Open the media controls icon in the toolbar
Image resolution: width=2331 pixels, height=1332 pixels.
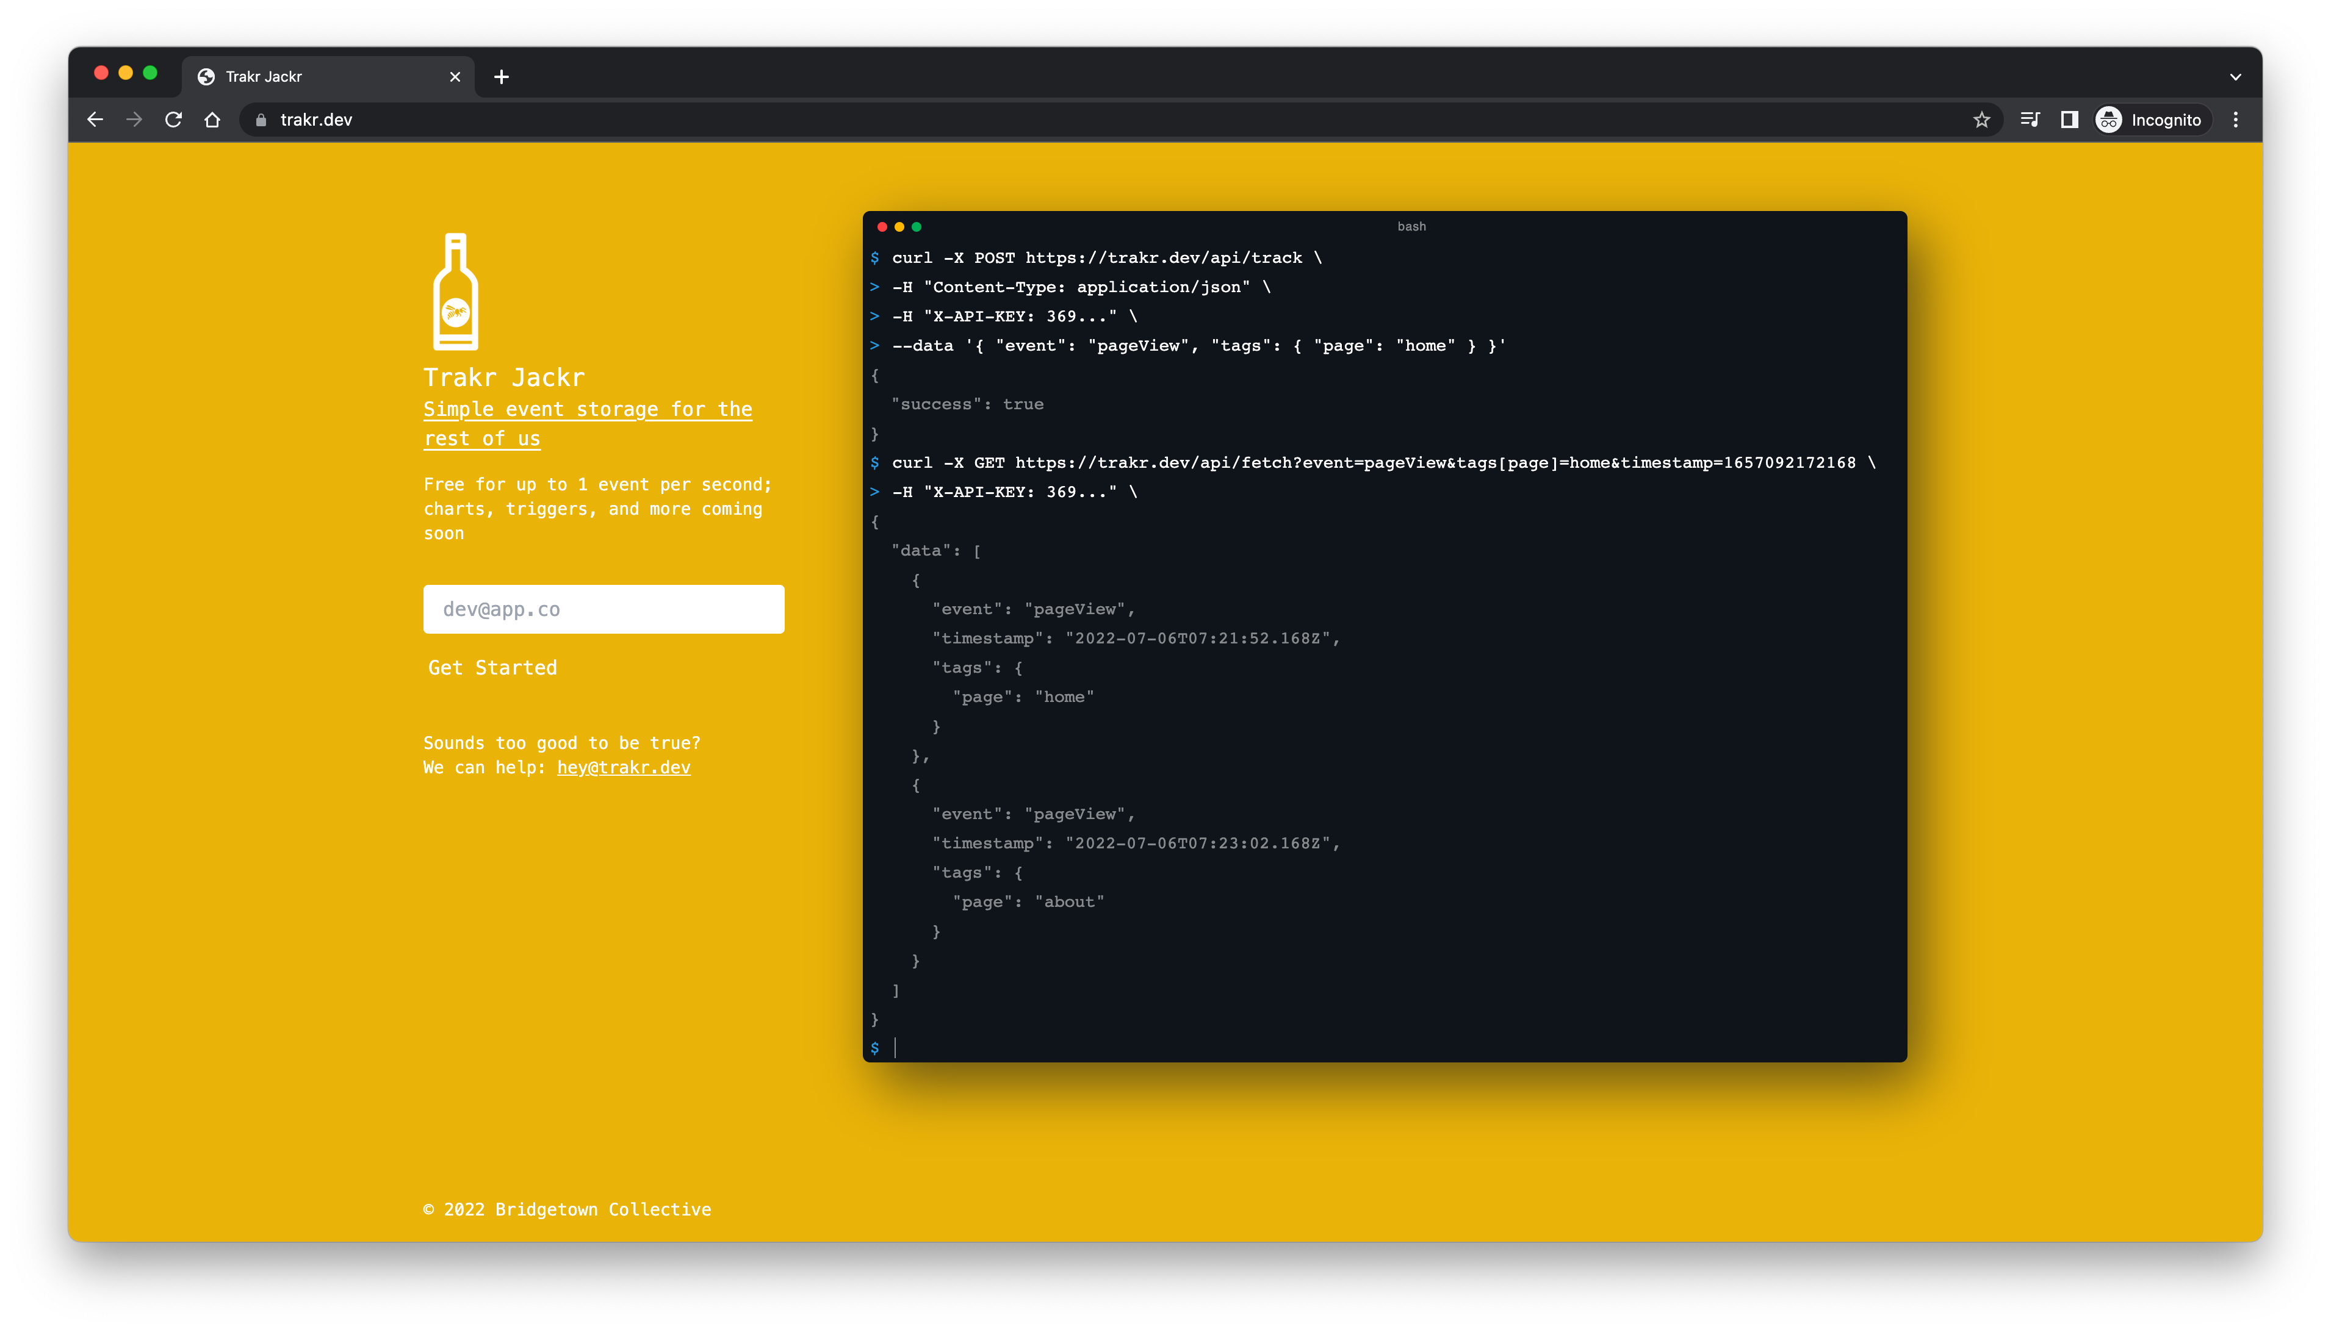click(2029, 120)
